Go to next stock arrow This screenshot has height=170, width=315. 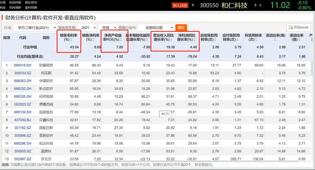pos(256,5)
